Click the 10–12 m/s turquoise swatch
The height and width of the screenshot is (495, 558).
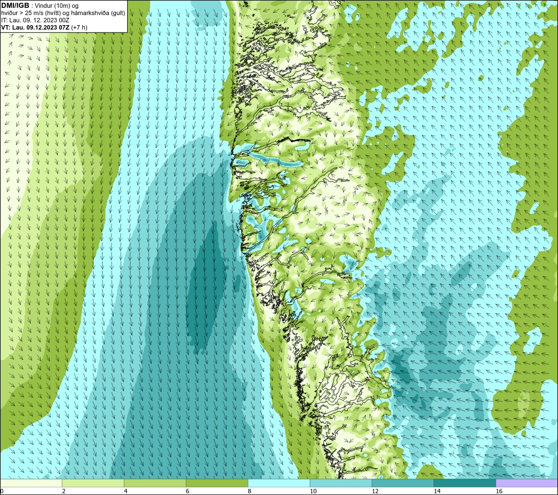coord(341,483)
